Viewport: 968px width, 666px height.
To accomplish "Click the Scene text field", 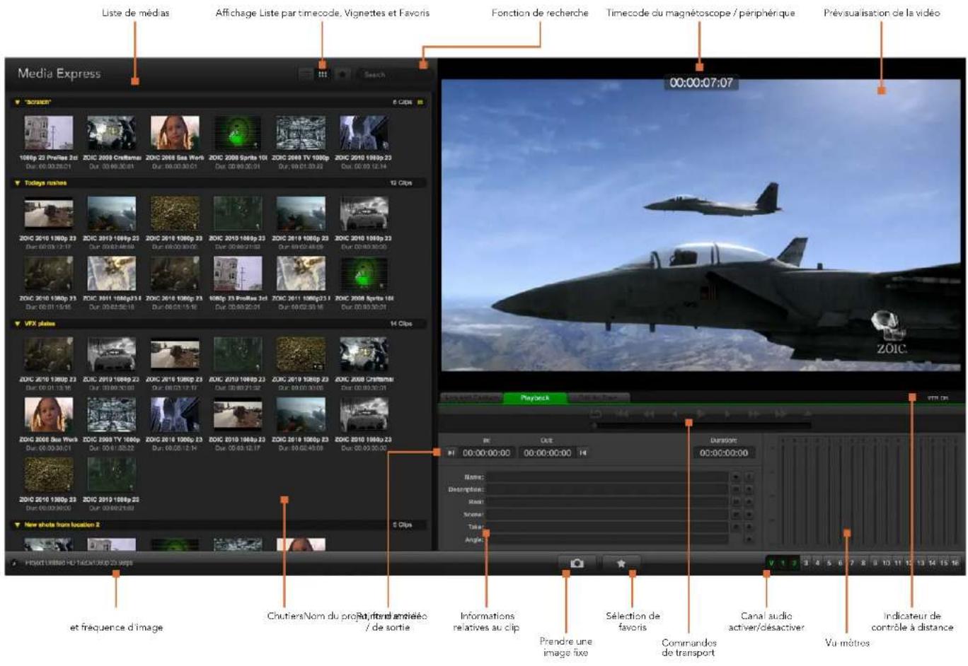I will pyautogui.click(x=606, y=515).
